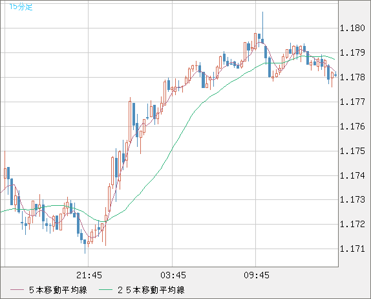371x299 pixels.
Task: Click the 1.172 price axis label
Action: tap(352, 224)
